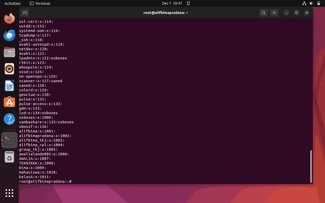
Task: Click the volume speaker icon
Action: (312, 3)
